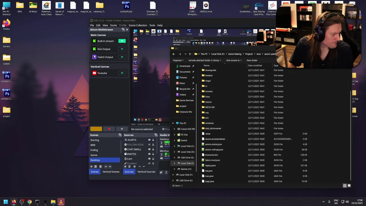Move scene up with the arrow in Scenes
The width and height of the screenshot is (366, 206).
(x=106, y=167)
